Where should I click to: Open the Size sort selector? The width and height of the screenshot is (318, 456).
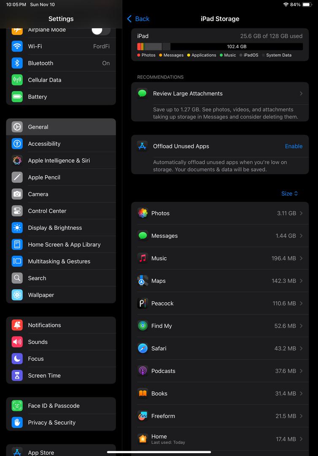click(x=290, y=194)
